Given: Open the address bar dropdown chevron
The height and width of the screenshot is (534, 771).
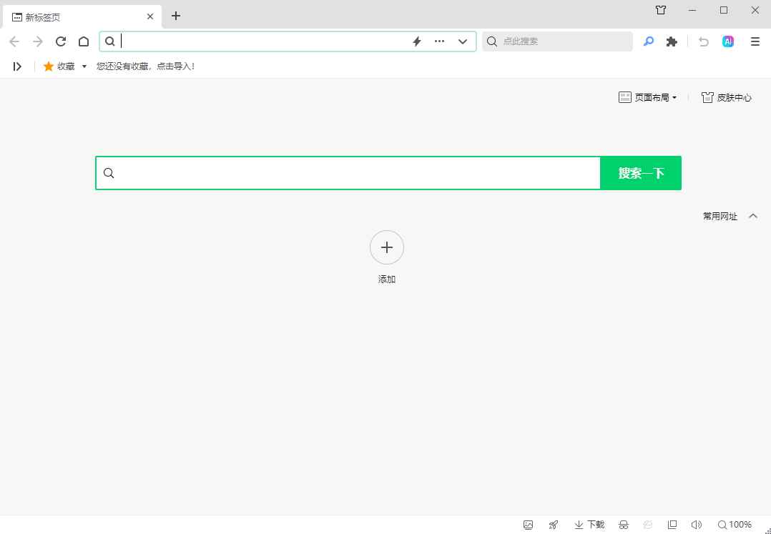Looking at the screenshot, I should [463, 41].
